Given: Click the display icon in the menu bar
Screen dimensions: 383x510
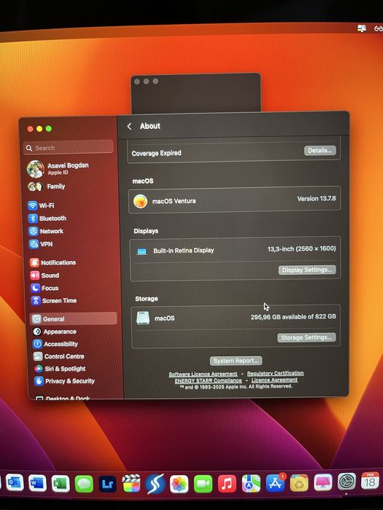Looking at the screenshot, I should click(362, 28).
